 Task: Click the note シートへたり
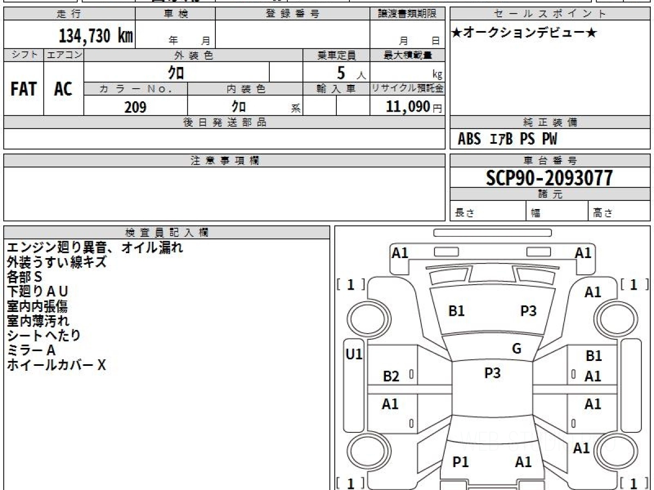pyautogui.click(x=44, y=336)
